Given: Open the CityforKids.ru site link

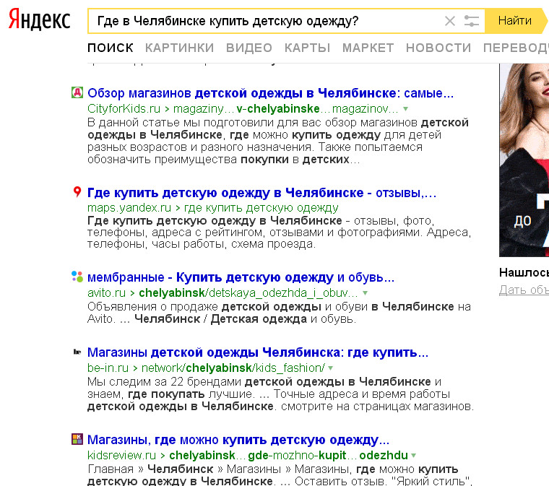Looking at the screenshot, I should click(124, 109).
